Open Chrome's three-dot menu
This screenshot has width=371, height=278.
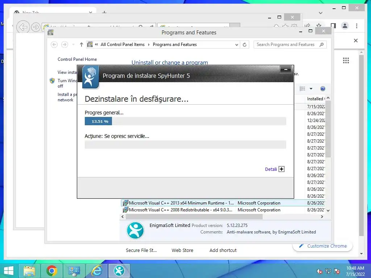[x=357, y=26]
